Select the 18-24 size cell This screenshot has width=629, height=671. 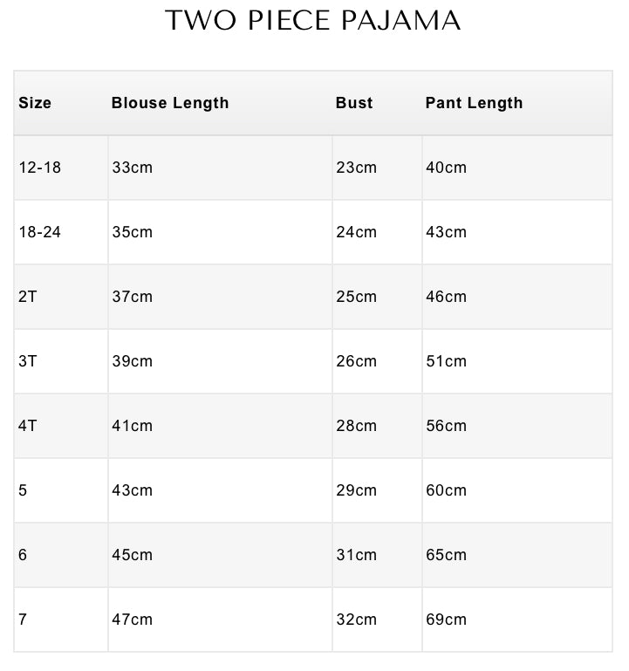point(40,232)
